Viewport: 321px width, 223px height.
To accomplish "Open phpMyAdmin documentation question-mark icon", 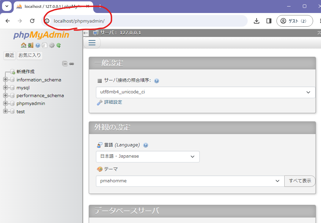I will 38,45.
